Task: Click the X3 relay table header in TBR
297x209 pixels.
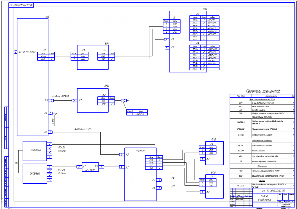Action: click(198, 14)
